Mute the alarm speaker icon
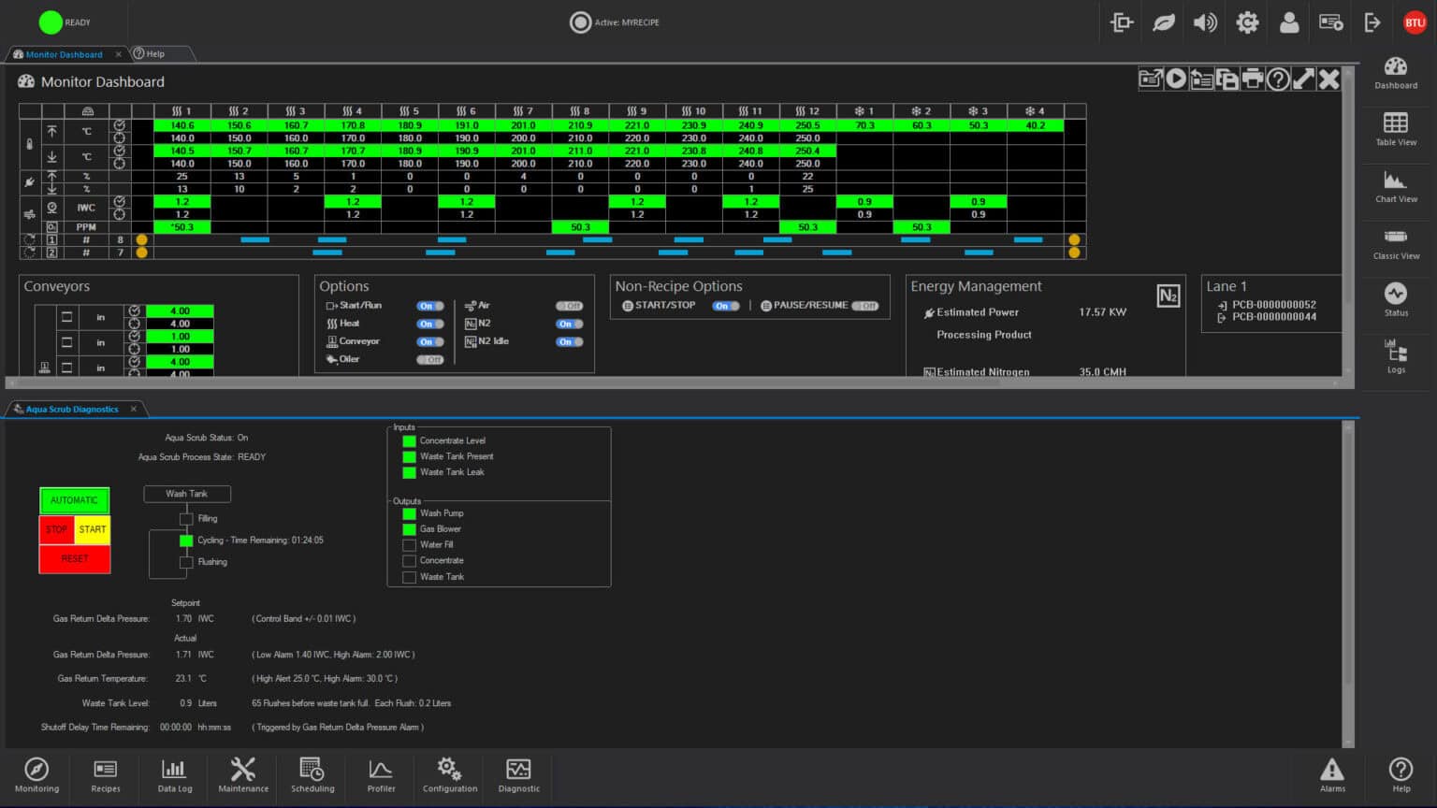 (1205, 22)
